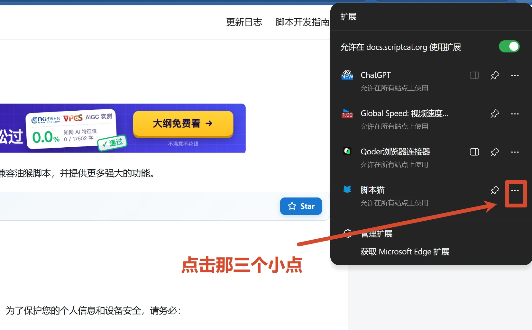
Task: Click the ChatGPT extension icon
Action: click(347, 75)
